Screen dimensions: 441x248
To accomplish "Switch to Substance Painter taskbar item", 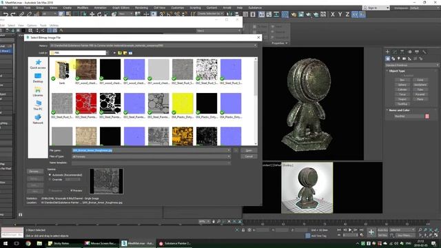I will click(x=174, y=243).
